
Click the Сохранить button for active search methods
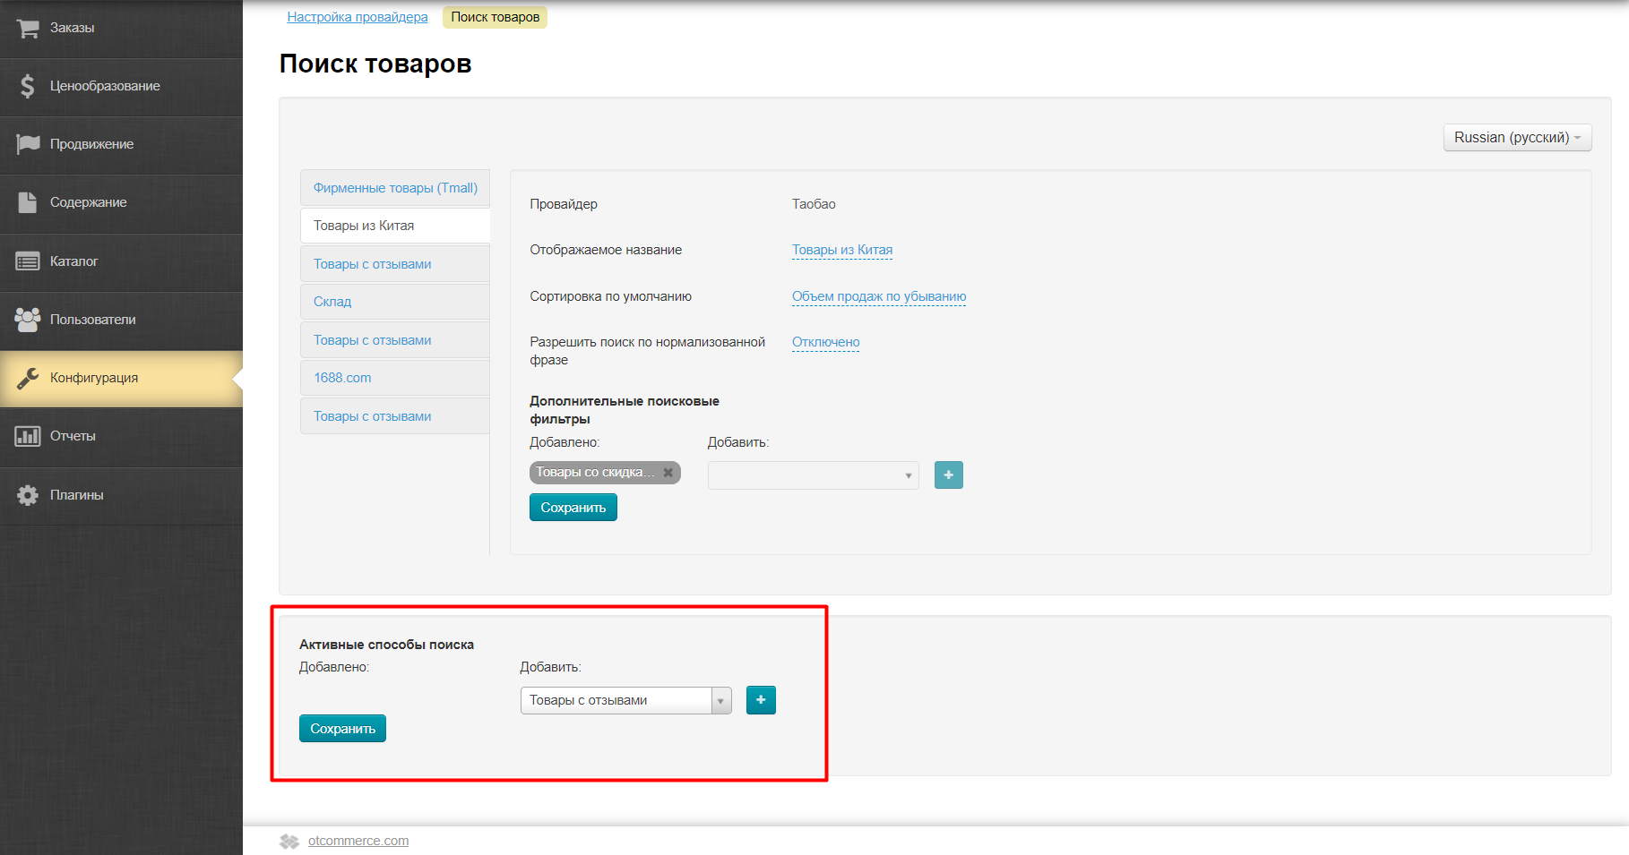tap(341, 728)
